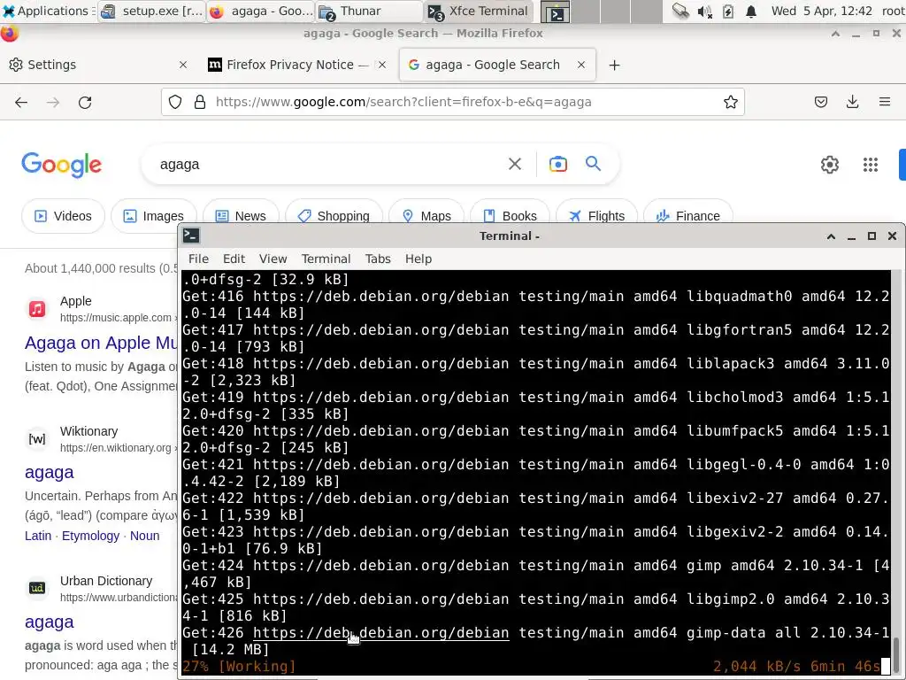Open Terminal Edit menu
Viewport: 906px width, 680px height.
click(234, 259)
